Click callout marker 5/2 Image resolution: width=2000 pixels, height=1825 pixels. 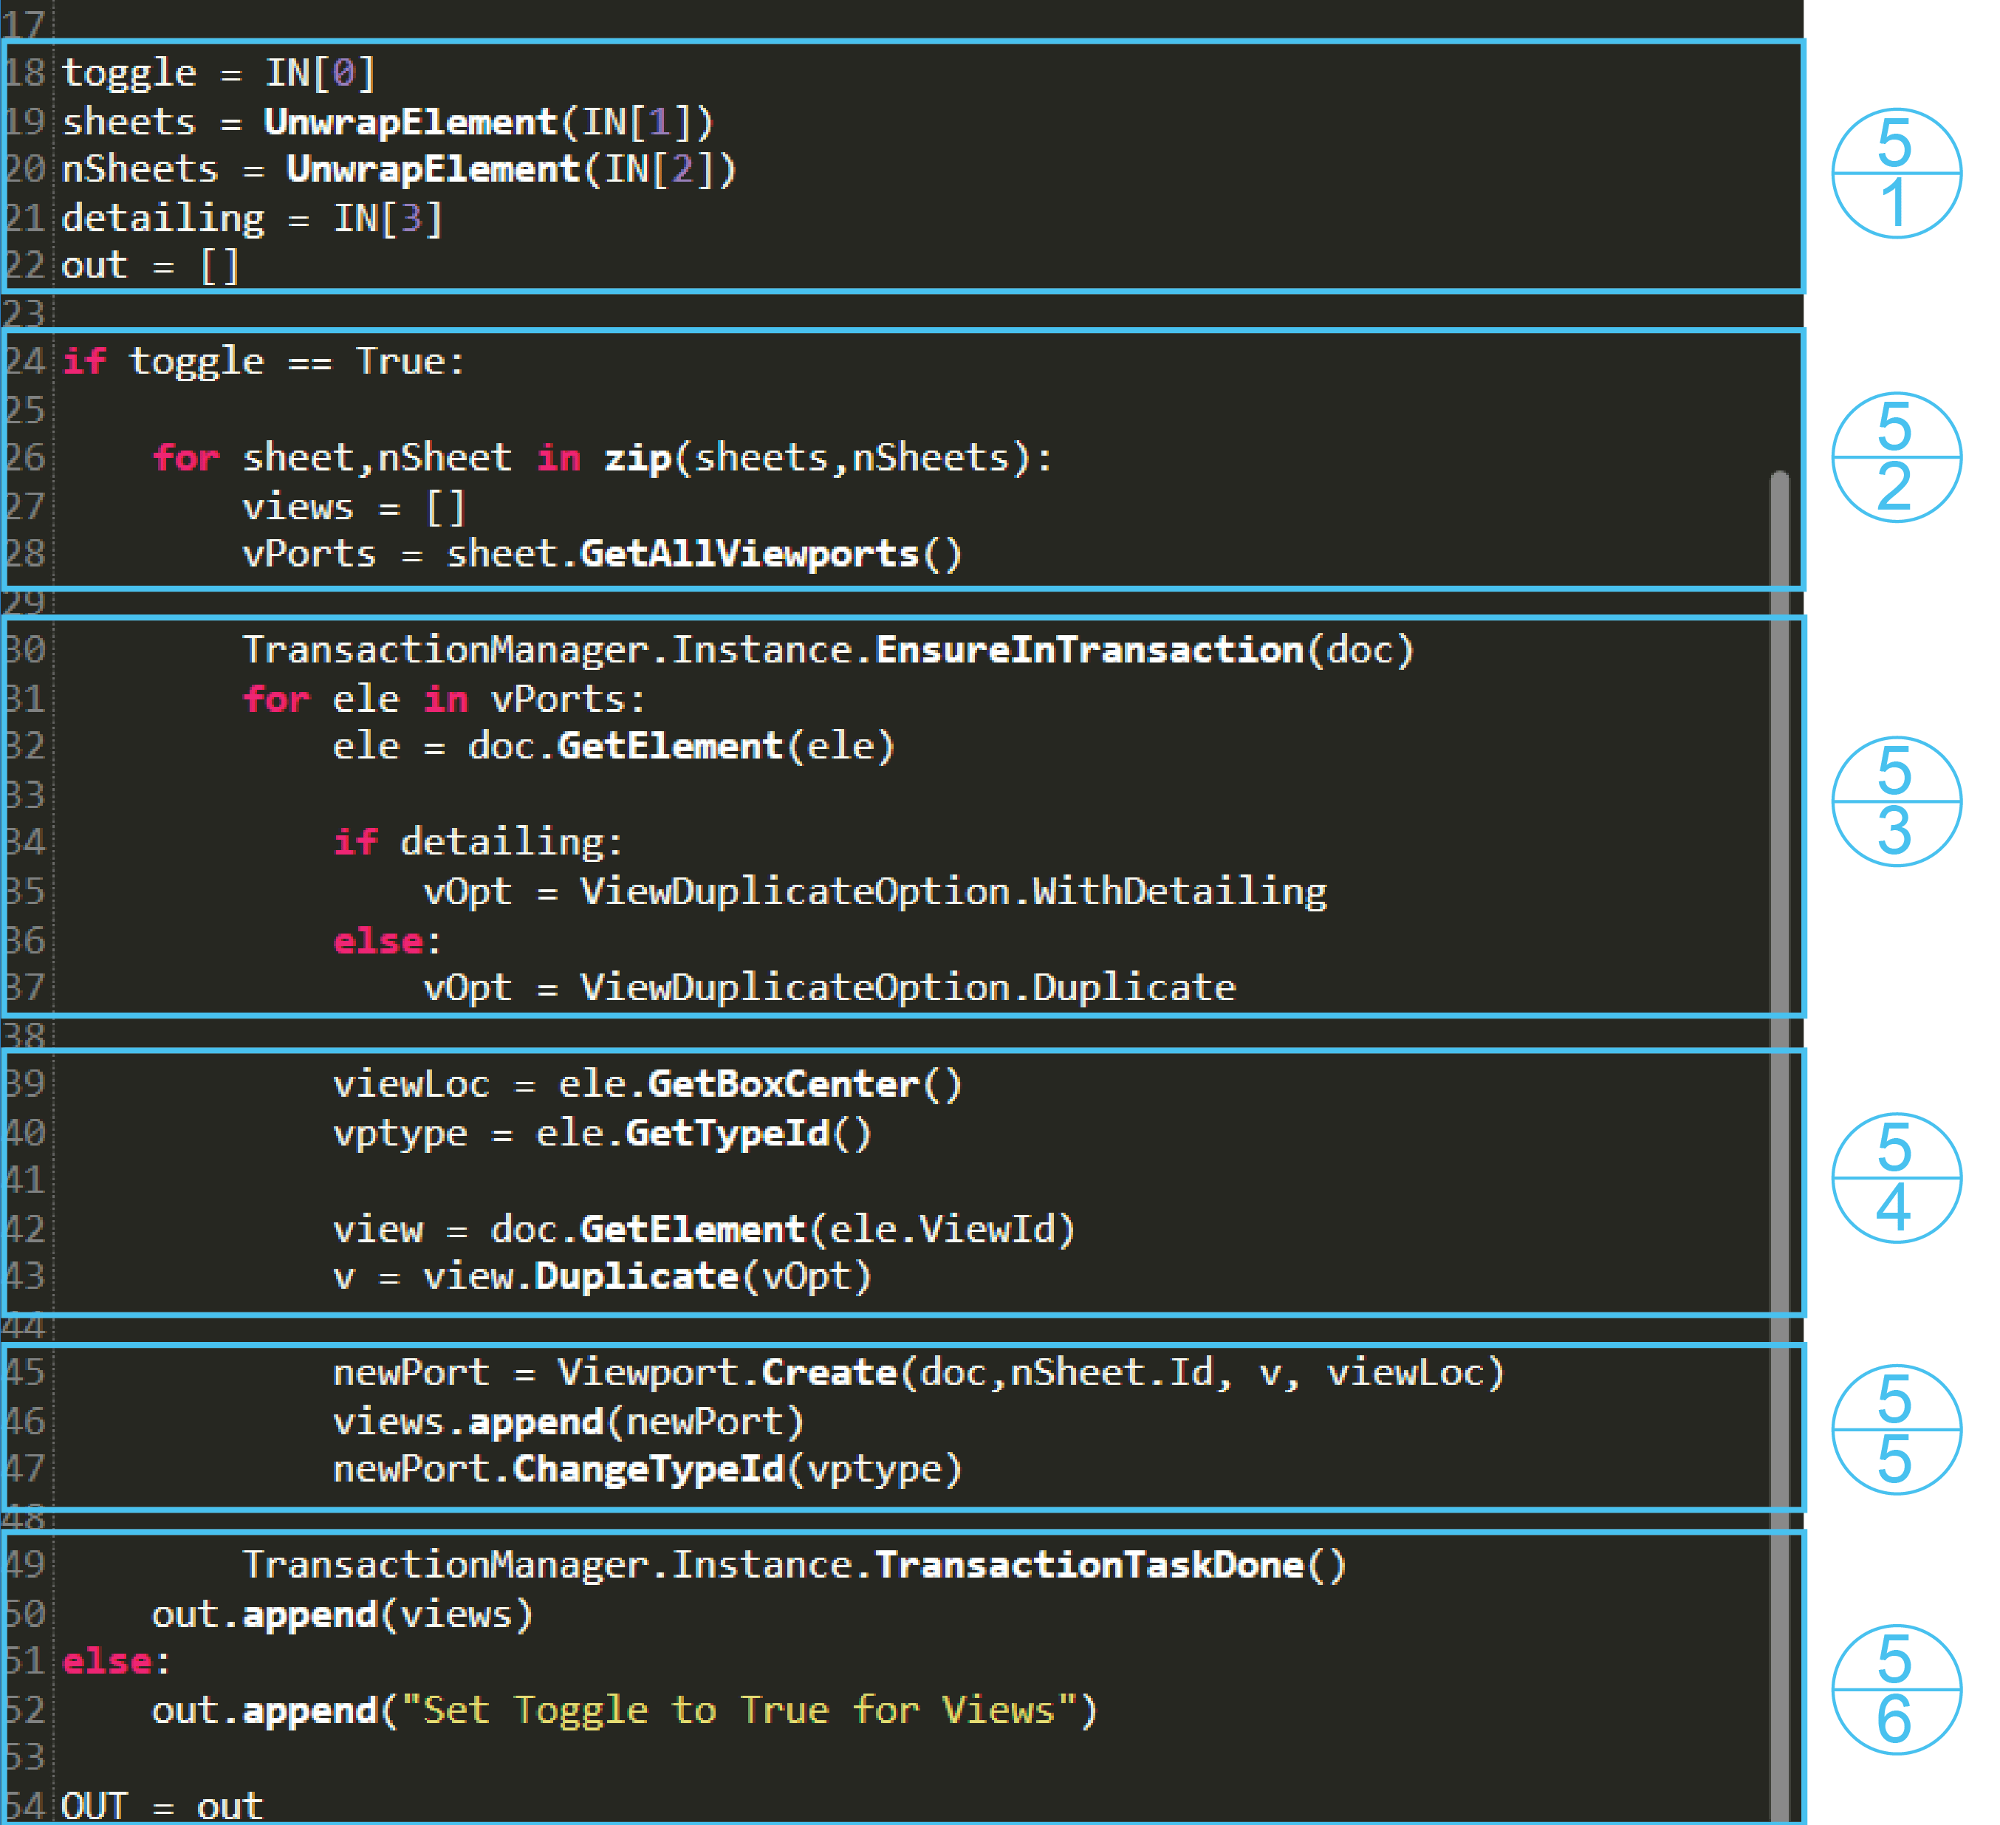pos(1895,457)
